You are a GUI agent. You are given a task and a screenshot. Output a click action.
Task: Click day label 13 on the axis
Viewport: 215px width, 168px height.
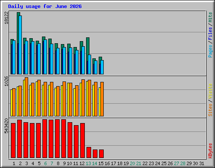(x=88, y=163)
